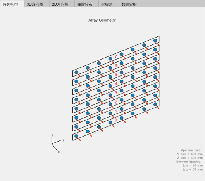Click the red row label 5
Viewport: 205px width, 181px height.
(x=116, y=75)
